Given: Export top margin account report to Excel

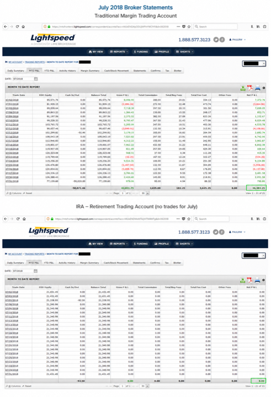Looking at the screenshot, I should pyautogui.click(x=243, y=88).
